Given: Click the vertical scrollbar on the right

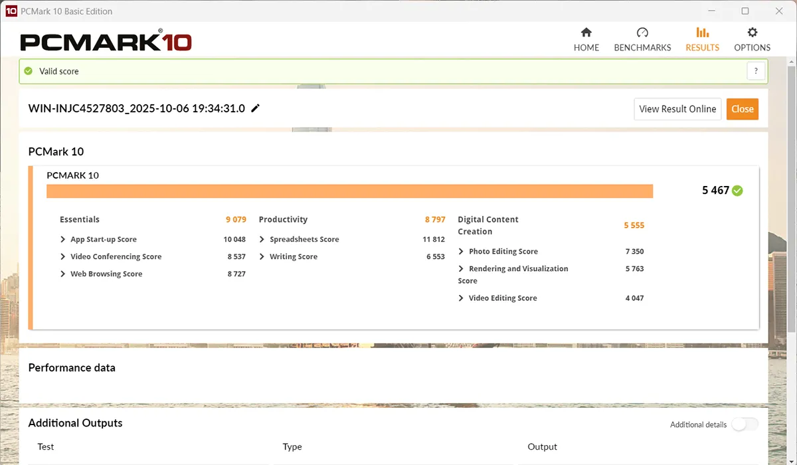Looking at the screenshot, I should click(x=791, y=199).
